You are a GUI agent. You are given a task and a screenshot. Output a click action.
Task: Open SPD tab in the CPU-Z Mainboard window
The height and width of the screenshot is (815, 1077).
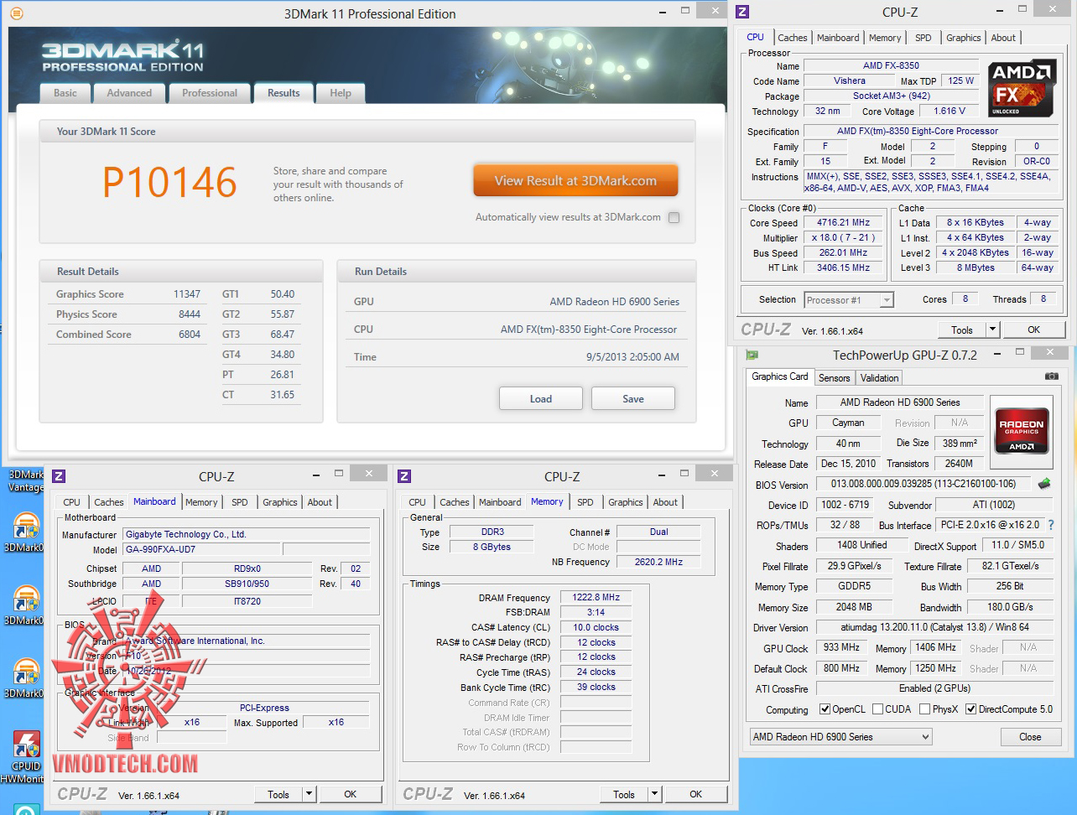[240, 502]
